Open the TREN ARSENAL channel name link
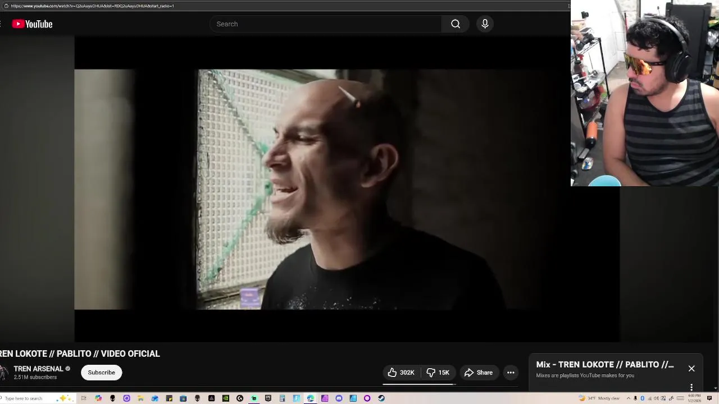719x404 pixels. (x=38, y=369)
